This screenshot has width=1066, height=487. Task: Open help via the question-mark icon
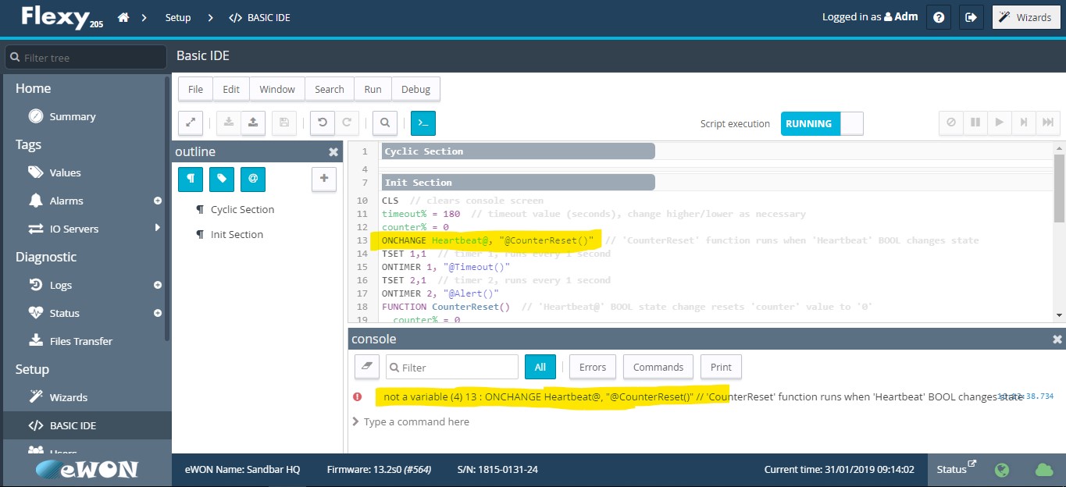click(938, 16)
